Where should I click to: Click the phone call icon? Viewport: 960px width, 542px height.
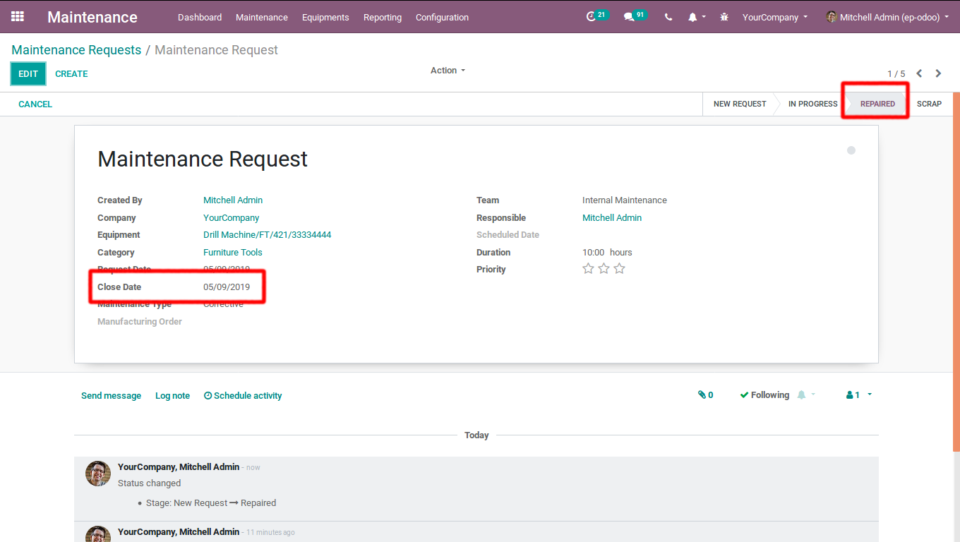tap(668, 17)
